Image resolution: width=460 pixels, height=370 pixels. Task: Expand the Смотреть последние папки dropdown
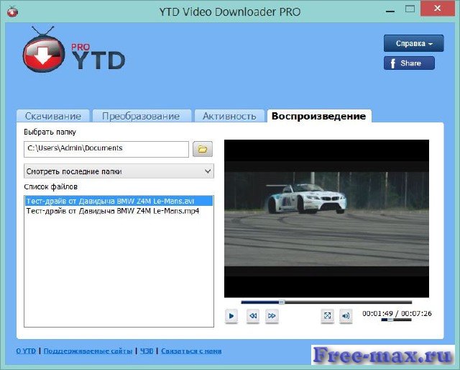[119, 171]
